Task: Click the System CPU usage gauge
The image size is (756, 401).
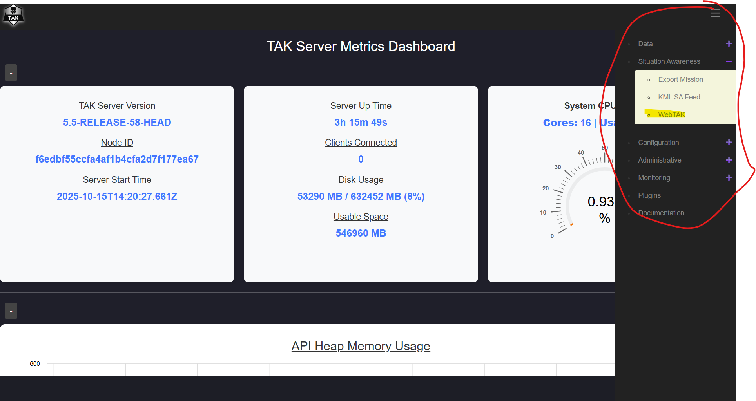Action: 584,196
